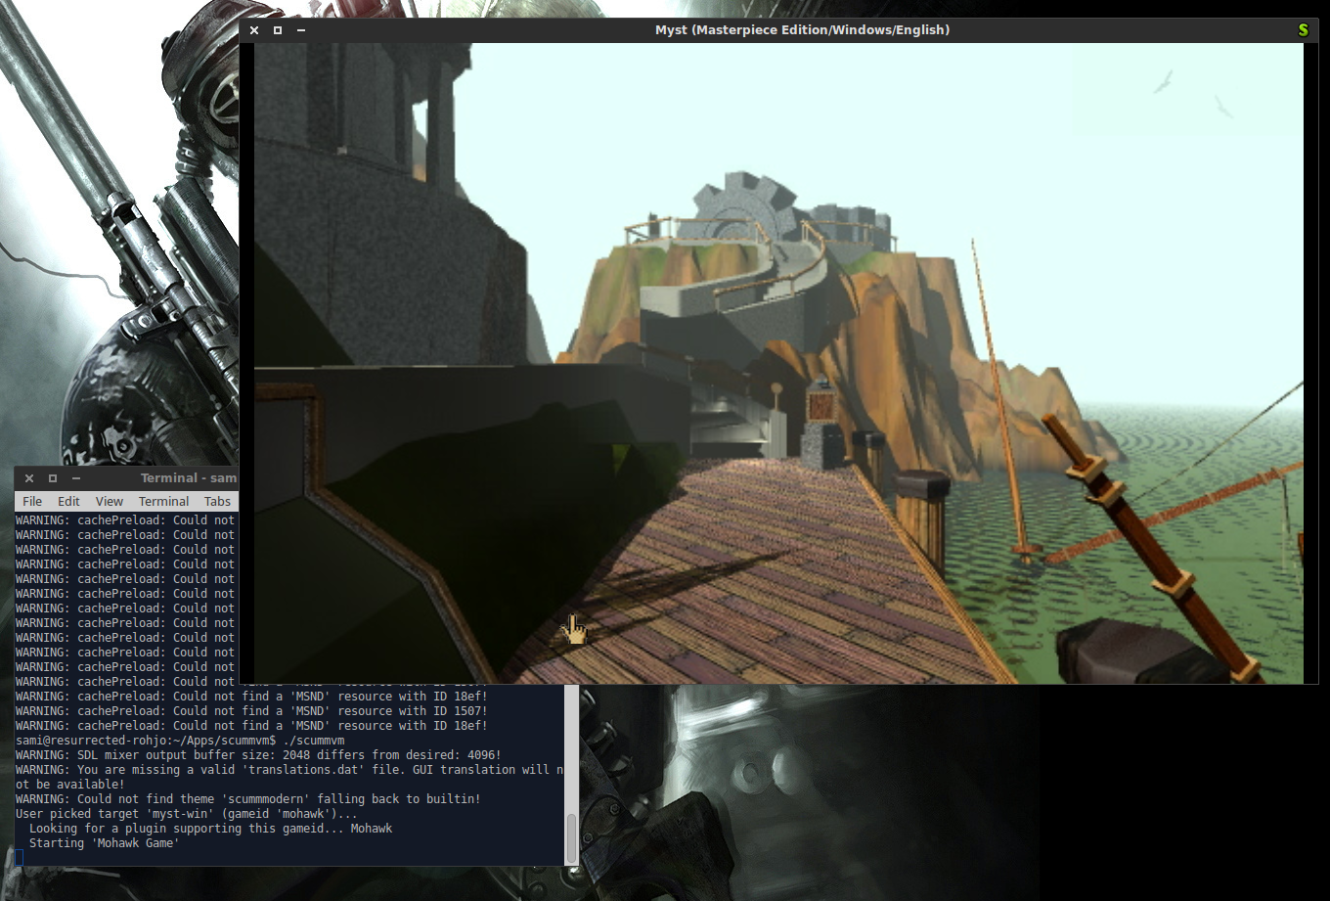This screenshot has height=901, width=1330.
Task: Click the line "Starting 'Mohawk Game'"
Action: (x=105, y=843)
